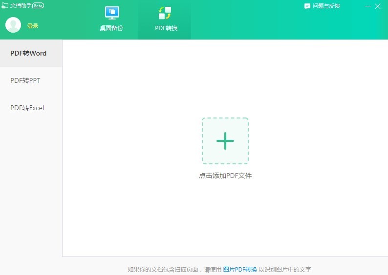Minimize the 文档助手 window
Viewport: 388px width, 275px height.
(x=367, y=6)
